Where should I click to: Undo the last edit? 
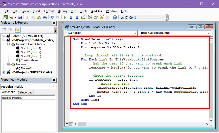tap(52, 17)
